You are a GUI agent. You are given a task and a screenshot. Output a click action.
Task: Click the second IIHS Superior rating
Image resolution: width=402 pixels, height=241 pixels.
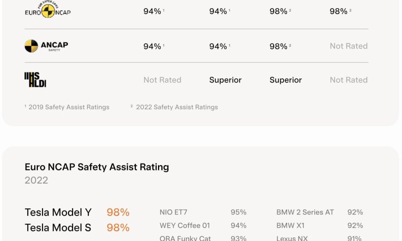click(x=285, y=80)
